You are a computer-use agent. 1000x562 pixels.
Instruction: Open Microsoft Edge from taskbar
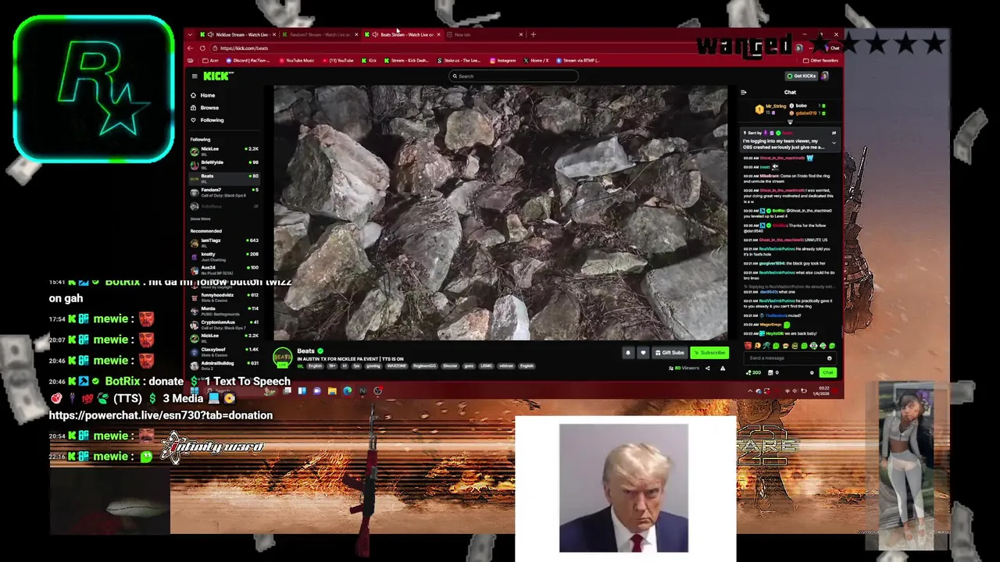[347, 391]
